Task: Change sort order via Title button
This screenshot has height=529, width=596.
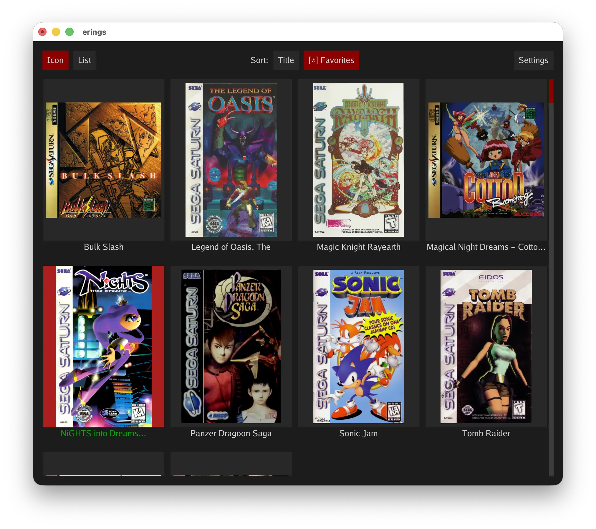Action: tap(286, 60)
